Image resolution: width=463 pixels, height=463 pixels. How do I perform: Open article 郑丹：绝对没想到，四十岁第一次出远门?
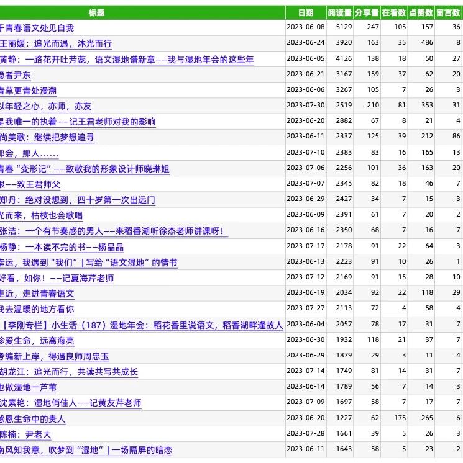(x=78, y=200)
